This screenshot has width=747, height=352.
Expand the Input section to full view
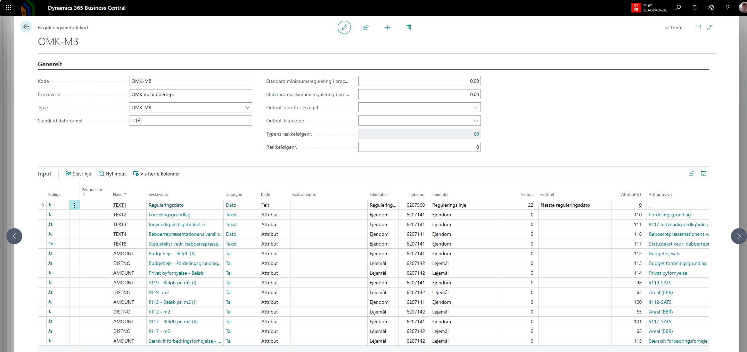[704, 173]
